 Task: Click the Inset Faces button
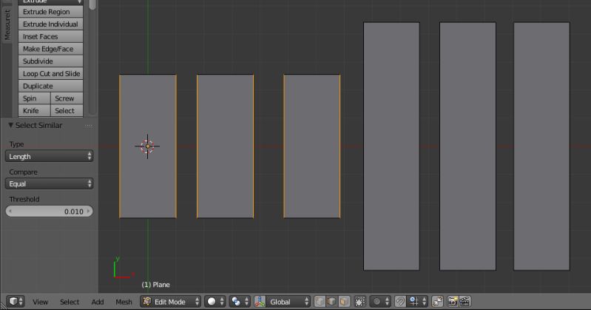[50, 36]
